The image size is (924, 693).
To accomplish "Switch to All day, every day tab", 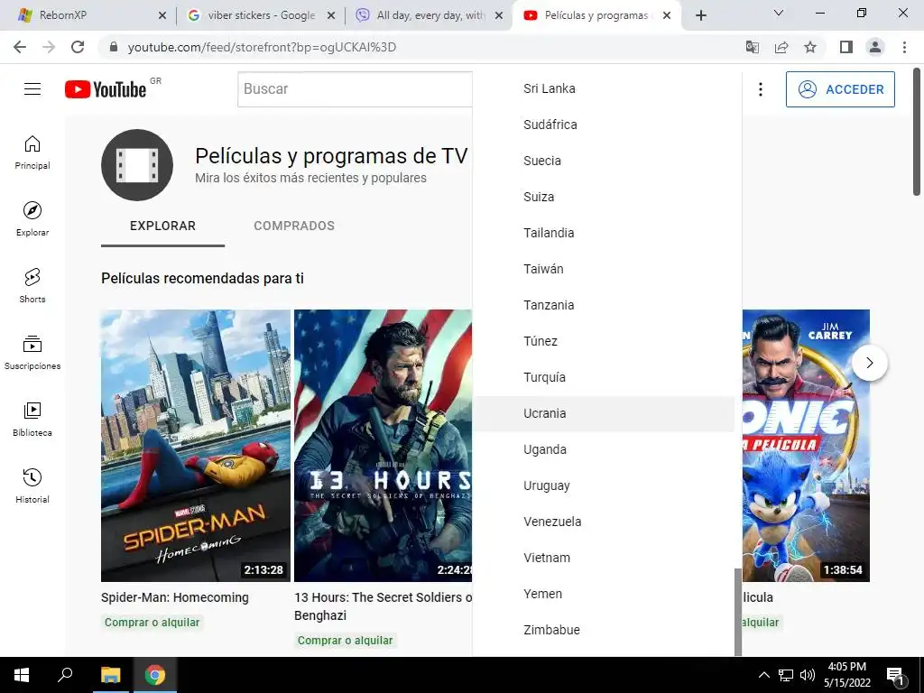I will point(429,15).
